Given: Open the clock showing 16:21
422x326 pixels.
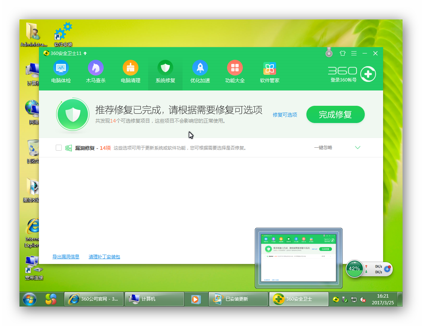Looking at the screenshot, I should point(383,299).
